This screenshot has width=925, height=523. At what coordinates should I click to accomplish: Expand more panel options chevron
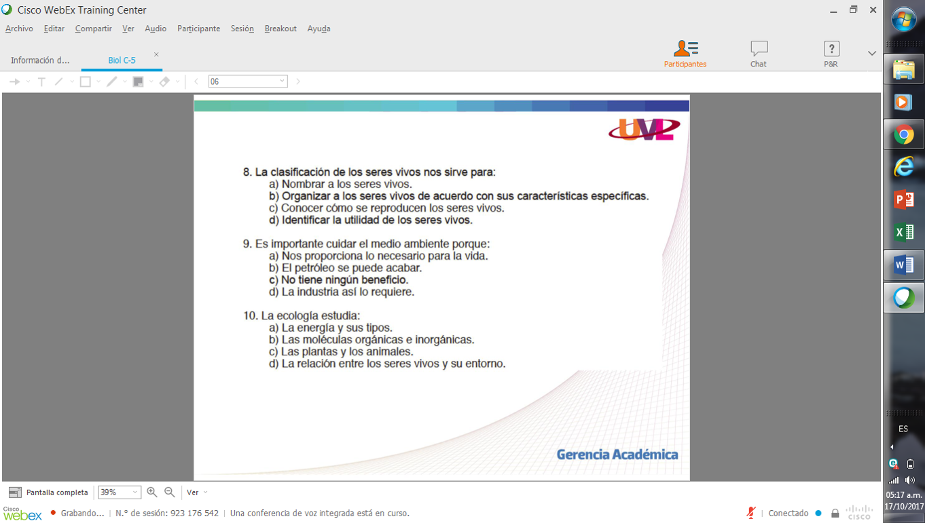872,53
